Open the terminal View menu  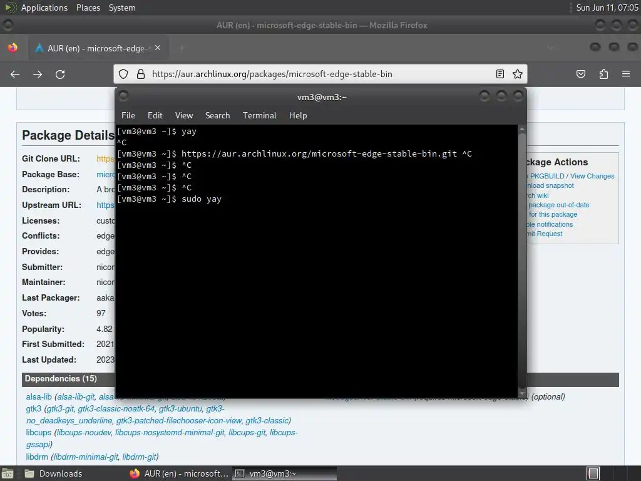184,115
